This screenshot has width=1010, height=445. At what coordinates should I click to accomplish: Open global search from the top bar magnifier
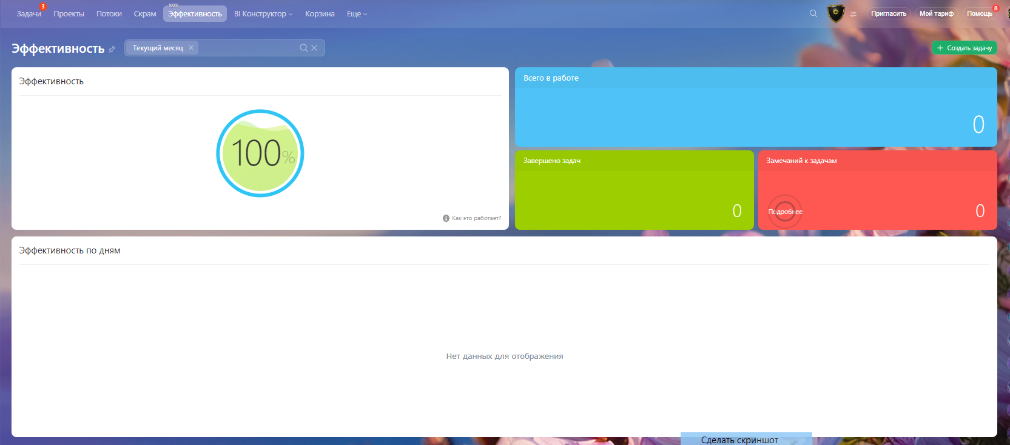click(813, 13)
